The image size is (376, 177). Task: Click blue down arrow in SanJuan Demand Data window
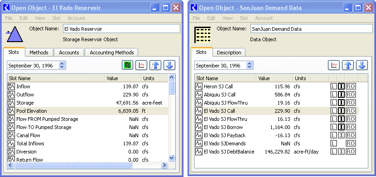[362, 65]
